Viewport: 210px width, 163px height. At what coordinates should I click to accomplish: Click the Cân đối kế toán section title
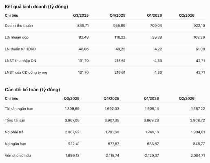coord(32,90)
